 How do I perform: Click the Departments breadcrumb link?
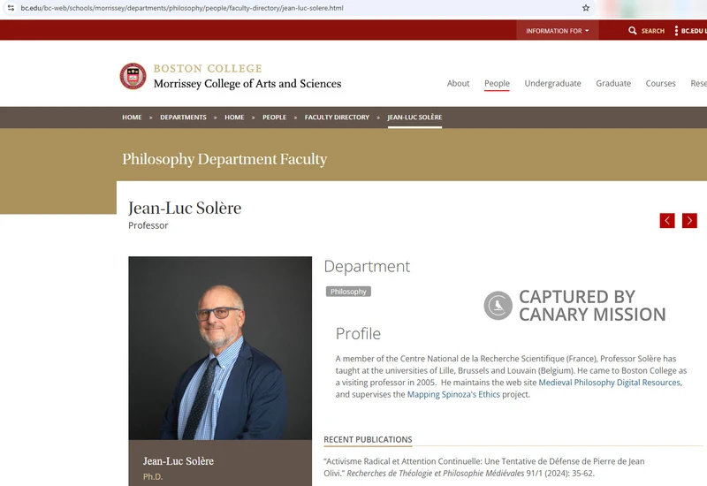tap(183, 118)
